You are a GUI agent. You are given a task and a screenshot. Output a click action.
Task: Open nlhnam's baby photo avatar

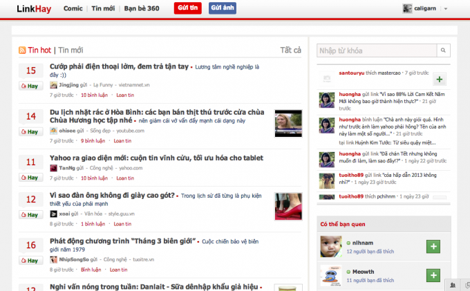coord(331,246)
